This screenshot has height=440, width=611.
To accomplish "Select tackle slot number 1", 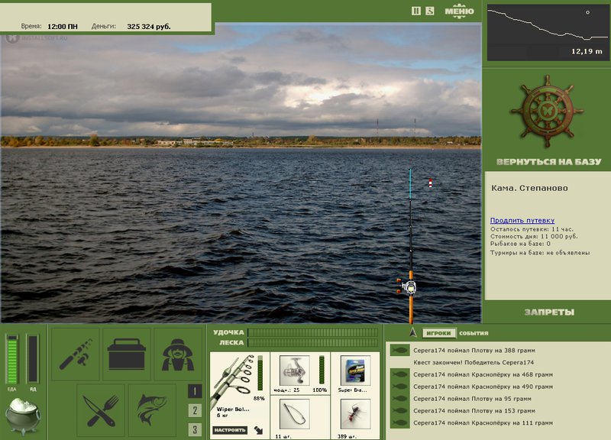I will click(195, 391).
